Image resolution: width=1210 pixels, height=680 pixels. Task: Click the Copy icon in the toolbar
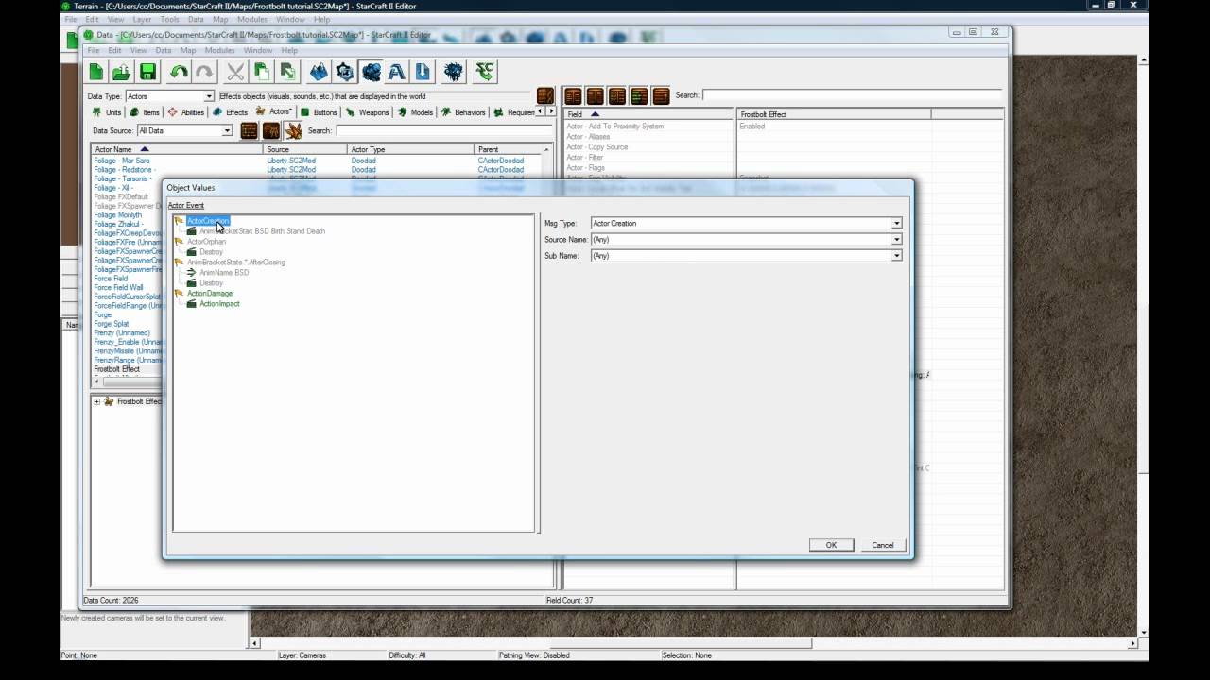click(x=262, y=72)
